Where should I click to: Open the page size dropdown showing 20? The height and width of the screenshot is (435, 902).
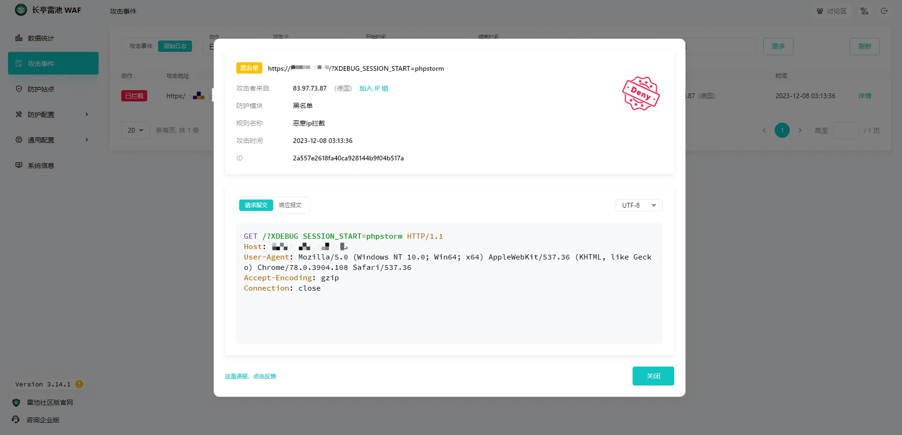tap(135, 130)
